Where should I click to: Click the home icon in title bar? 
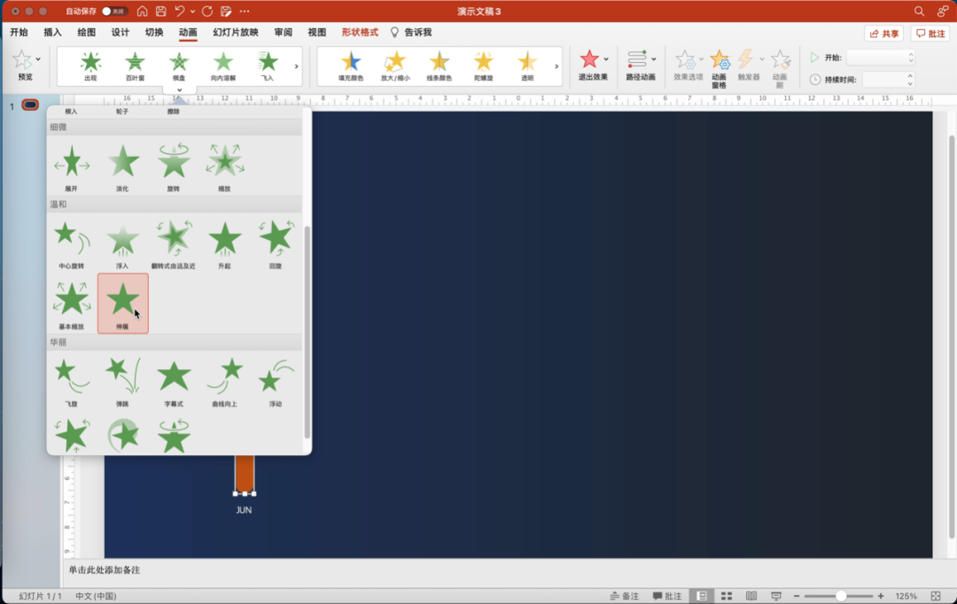142,11
